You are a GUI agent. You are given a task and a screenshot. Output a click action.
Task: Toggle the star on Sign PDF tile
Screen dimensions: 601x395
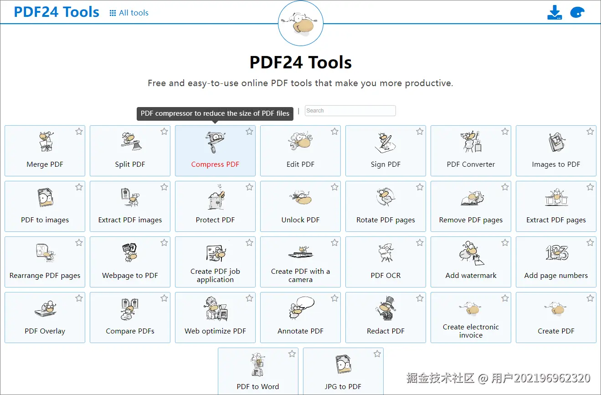pyautogui.click(x=420, y=131)
